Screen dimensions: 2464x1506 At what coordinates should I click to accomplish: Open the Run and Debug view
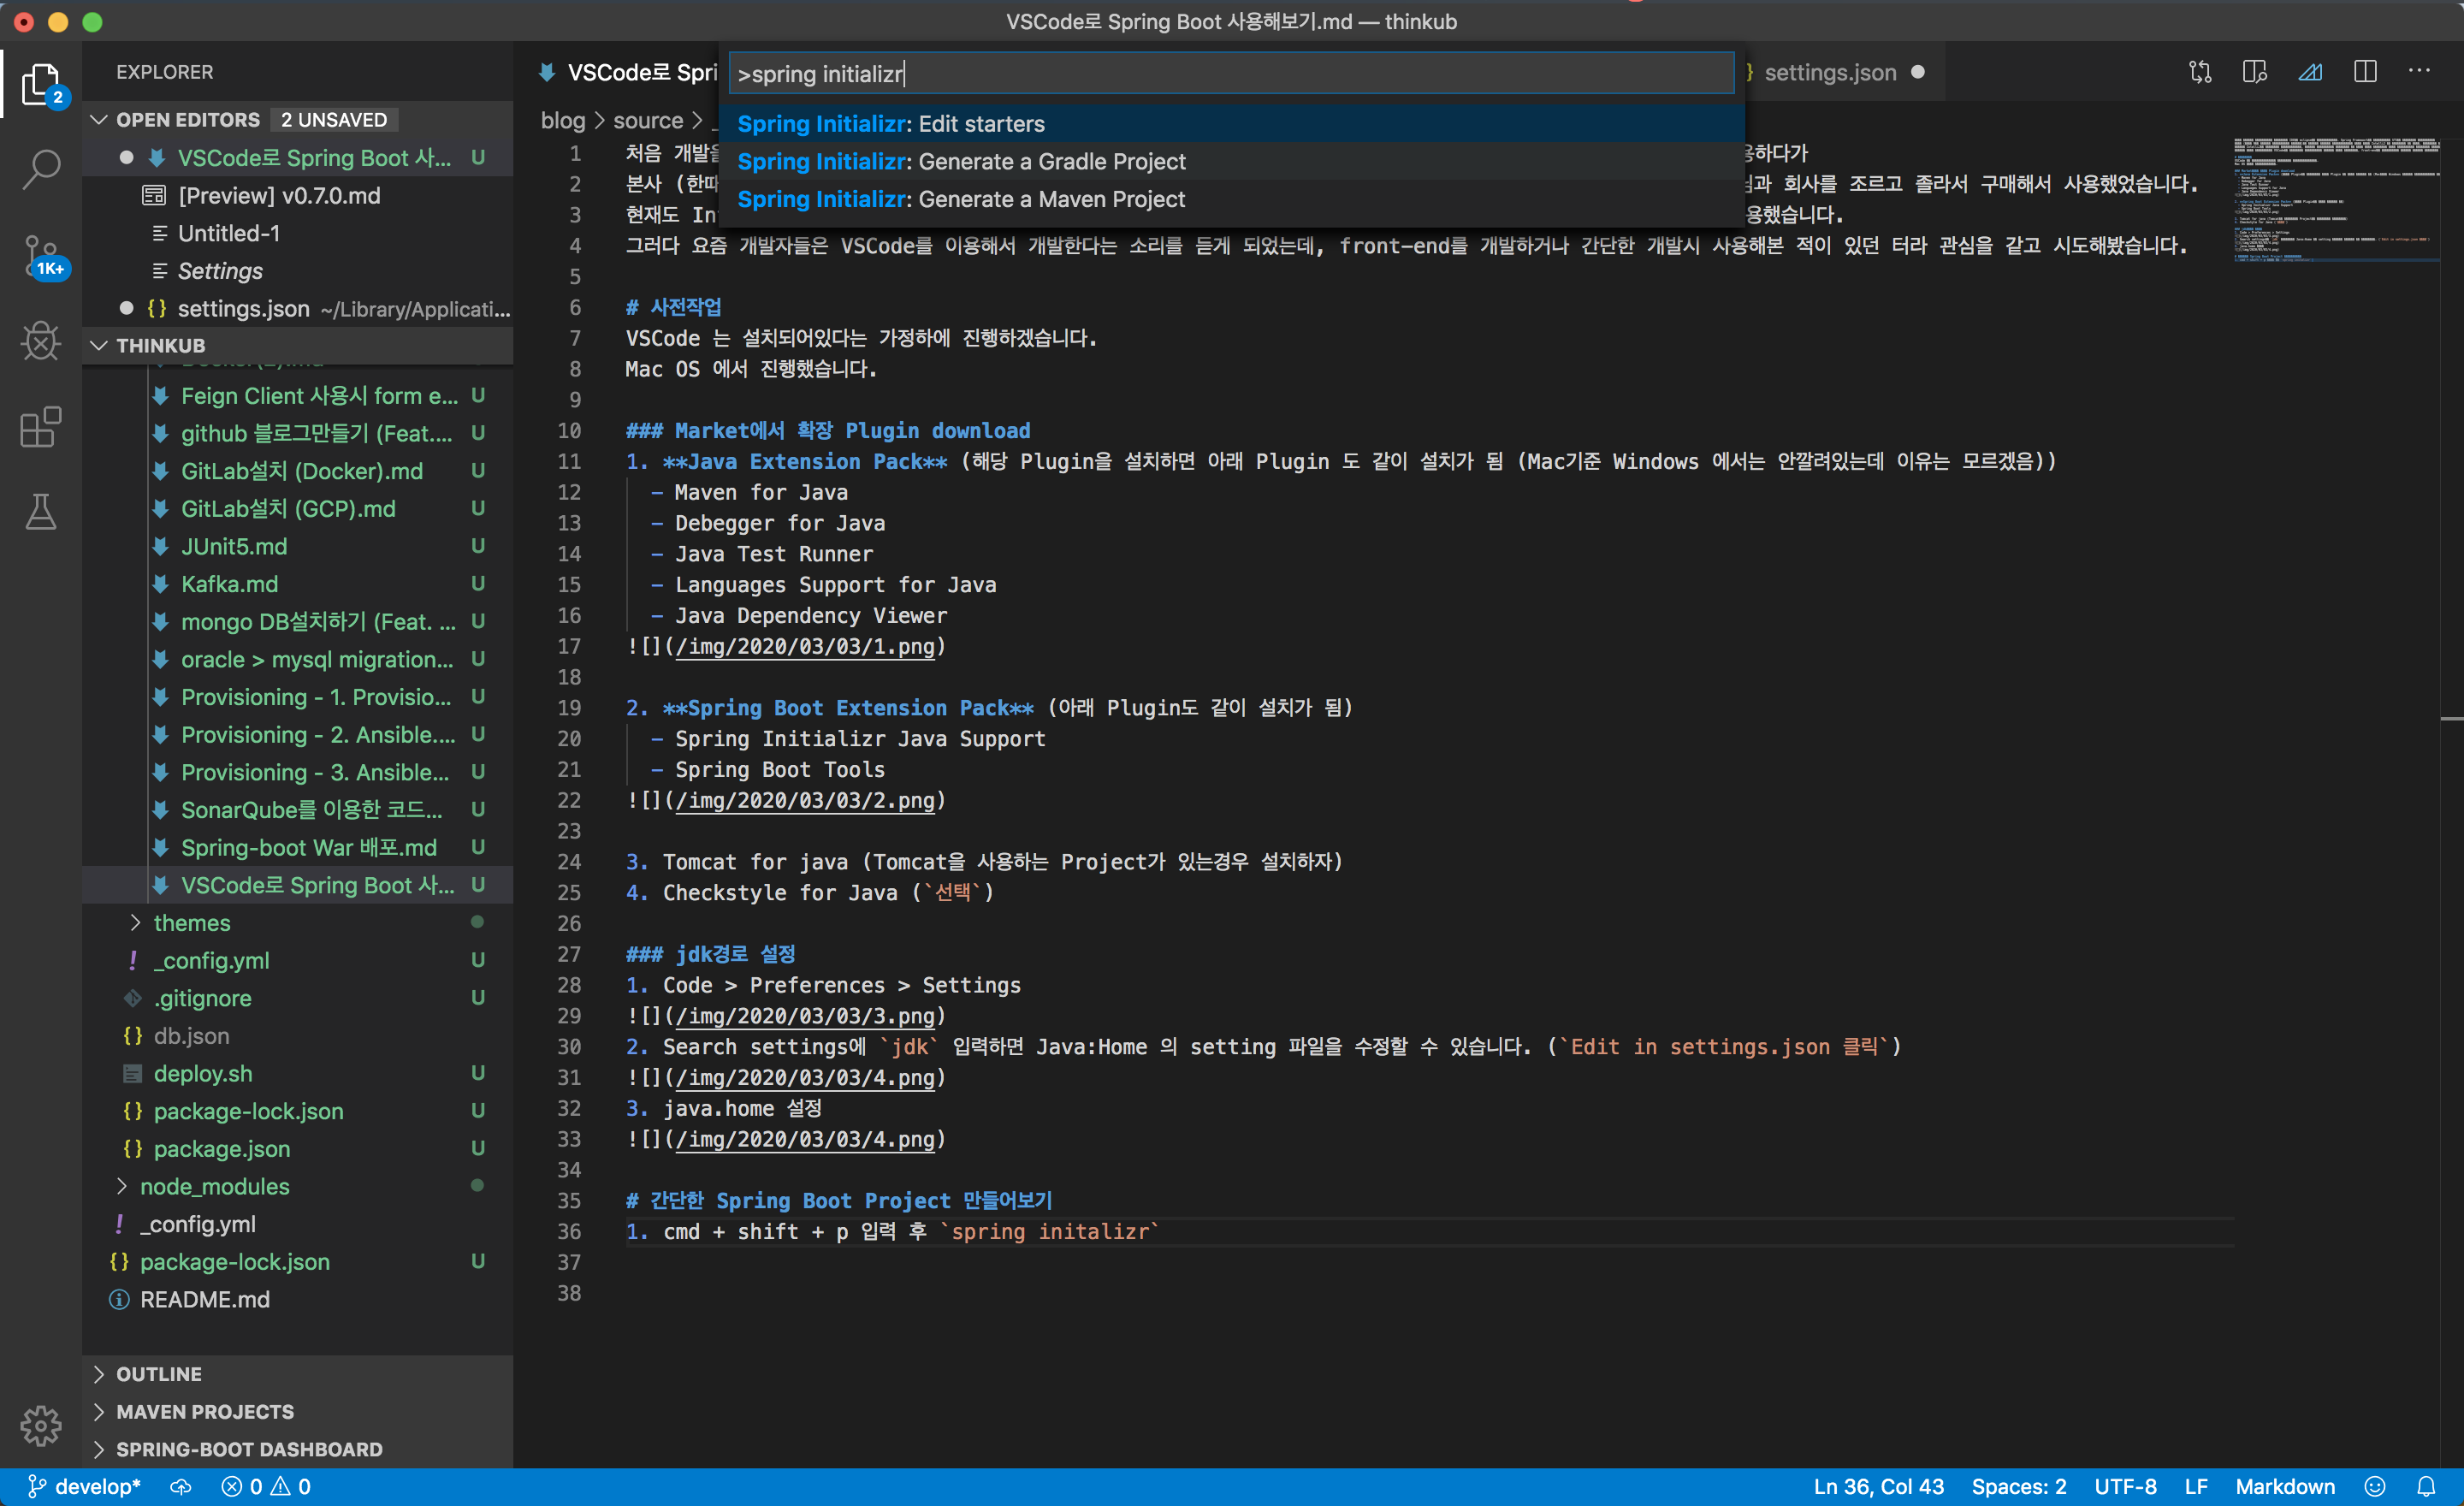click(x=41, y=341)
